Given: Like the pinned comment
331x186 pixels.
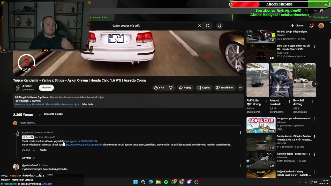Looking at the screenshot, I should point(23,150).
